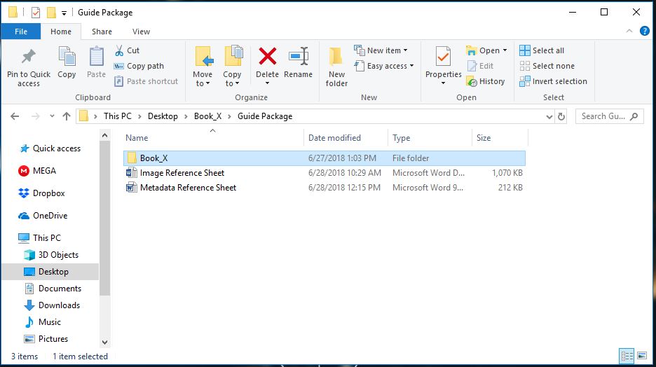Open the Move to menu
The width and height of the screenshot is (656, 367).
click(203, 67)
